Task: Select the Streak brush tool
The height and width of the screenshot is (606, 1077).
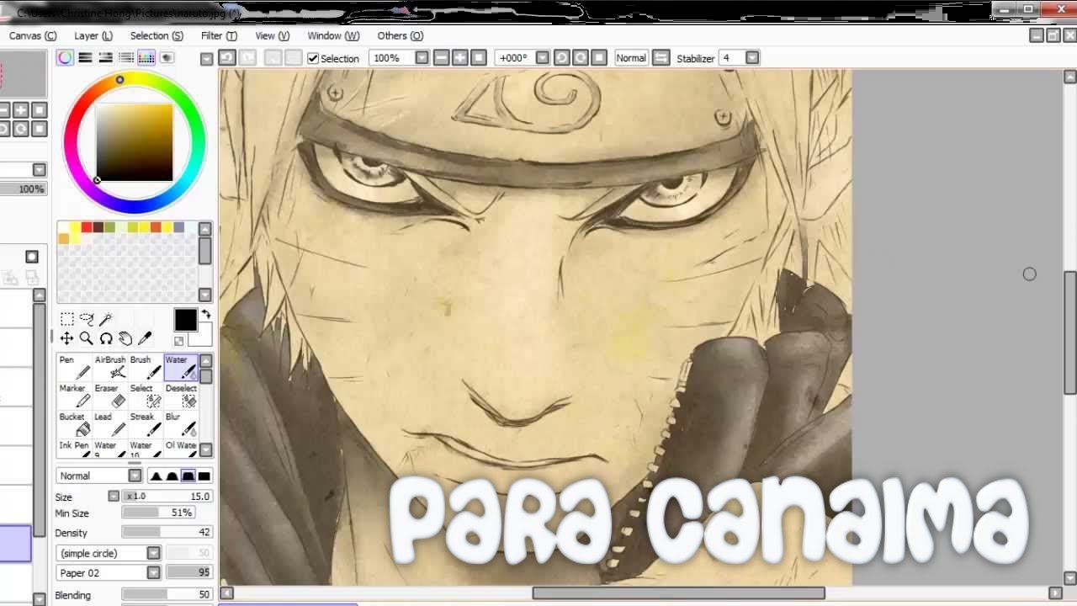Action: point(146,424)
